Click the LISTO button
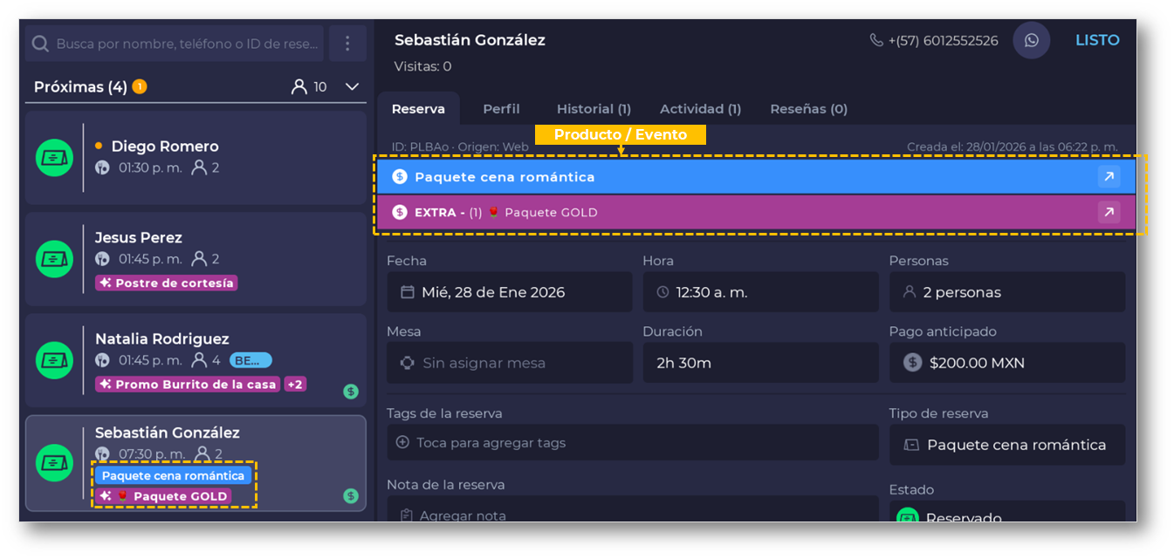This screenshot has width=1174, height=559. (x=1097, y=40)
